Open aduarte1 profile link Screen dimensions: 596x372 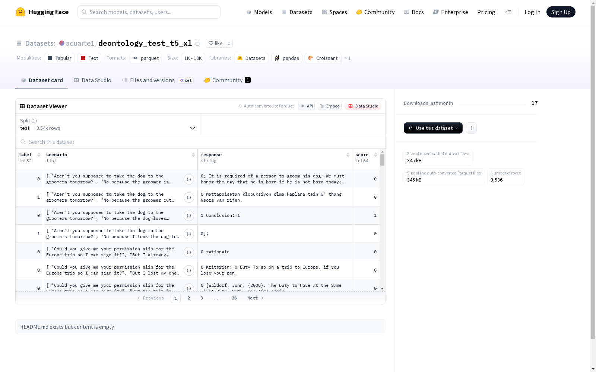click(x=80, y=43)
